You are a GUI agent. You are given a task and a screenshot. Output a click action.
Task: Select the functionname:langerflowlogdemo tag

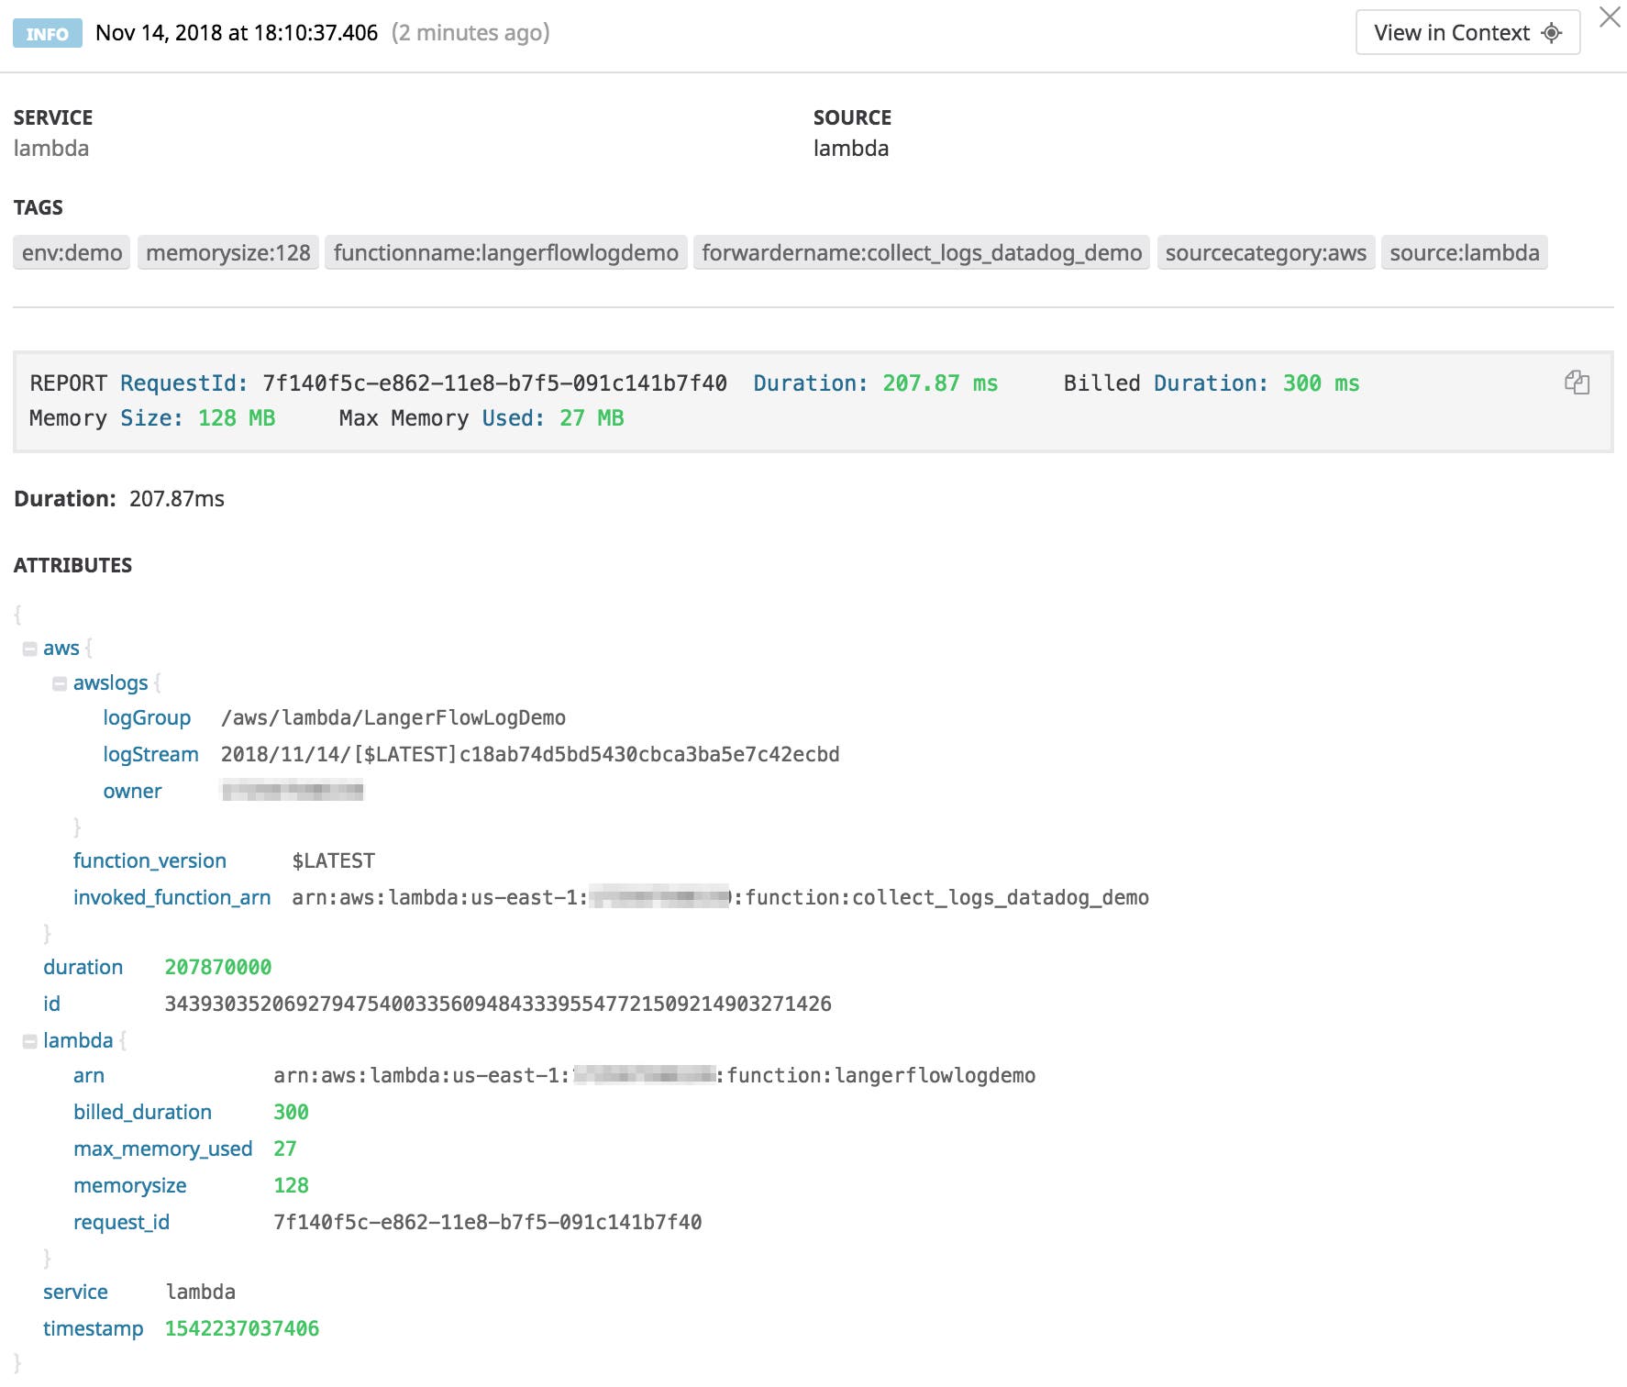coord(507,252)
